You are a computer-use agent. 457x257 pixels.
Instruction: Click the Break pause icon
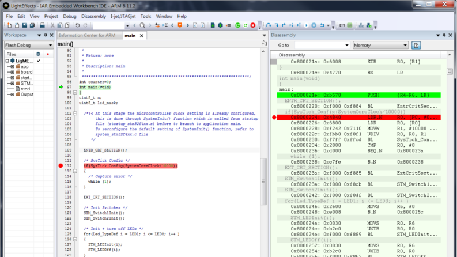314,25
